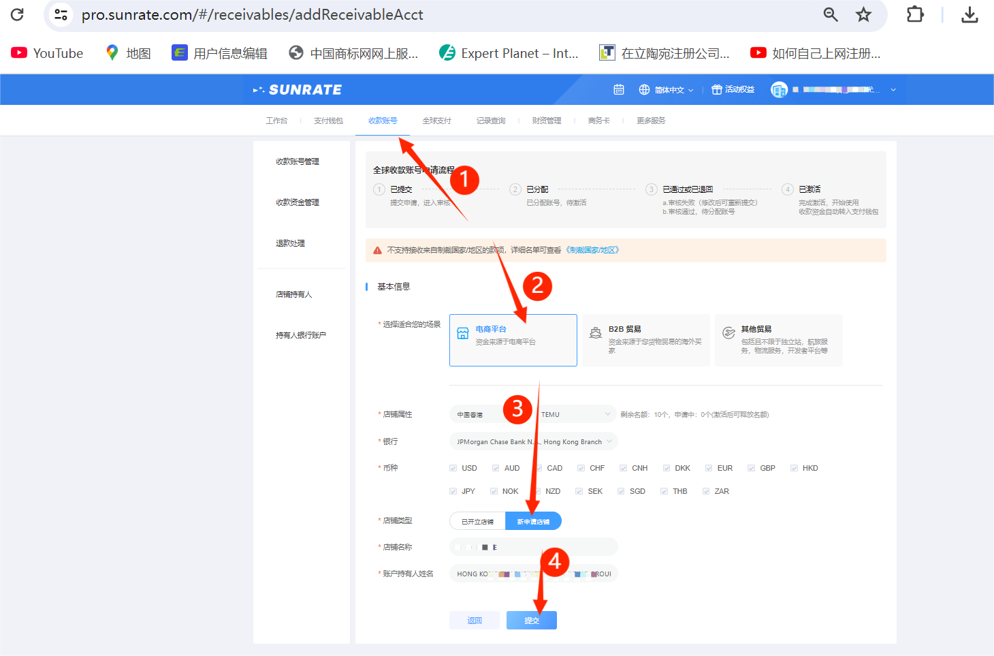Image resolution: width=994 pixels, height=656 pixels.
Task: Bookmark this page with star icon
Action: click(x=863, y=14)
